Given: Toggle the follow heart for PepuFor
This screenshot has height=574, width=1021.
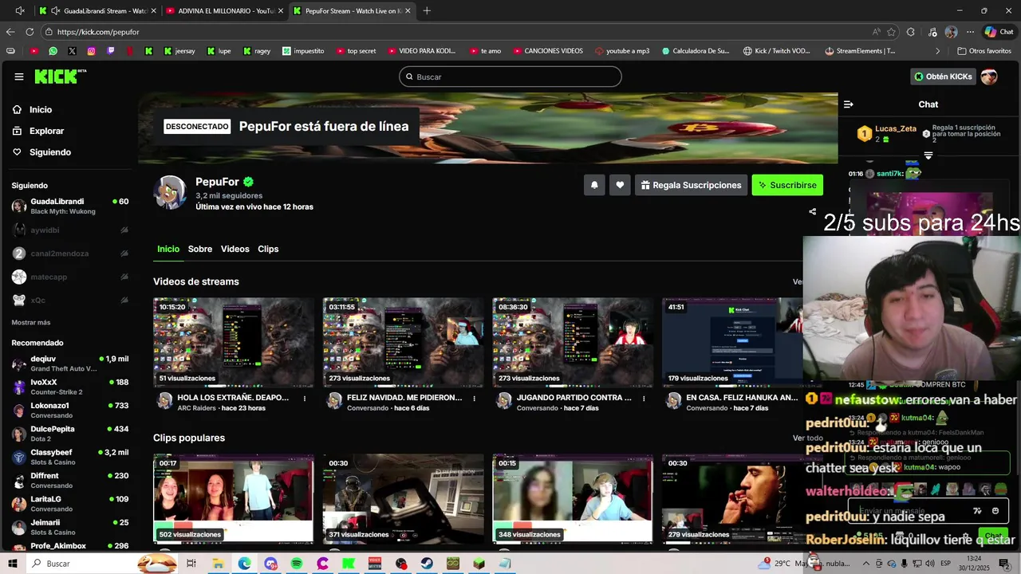Looking at the screenshot, I should 620,185.
